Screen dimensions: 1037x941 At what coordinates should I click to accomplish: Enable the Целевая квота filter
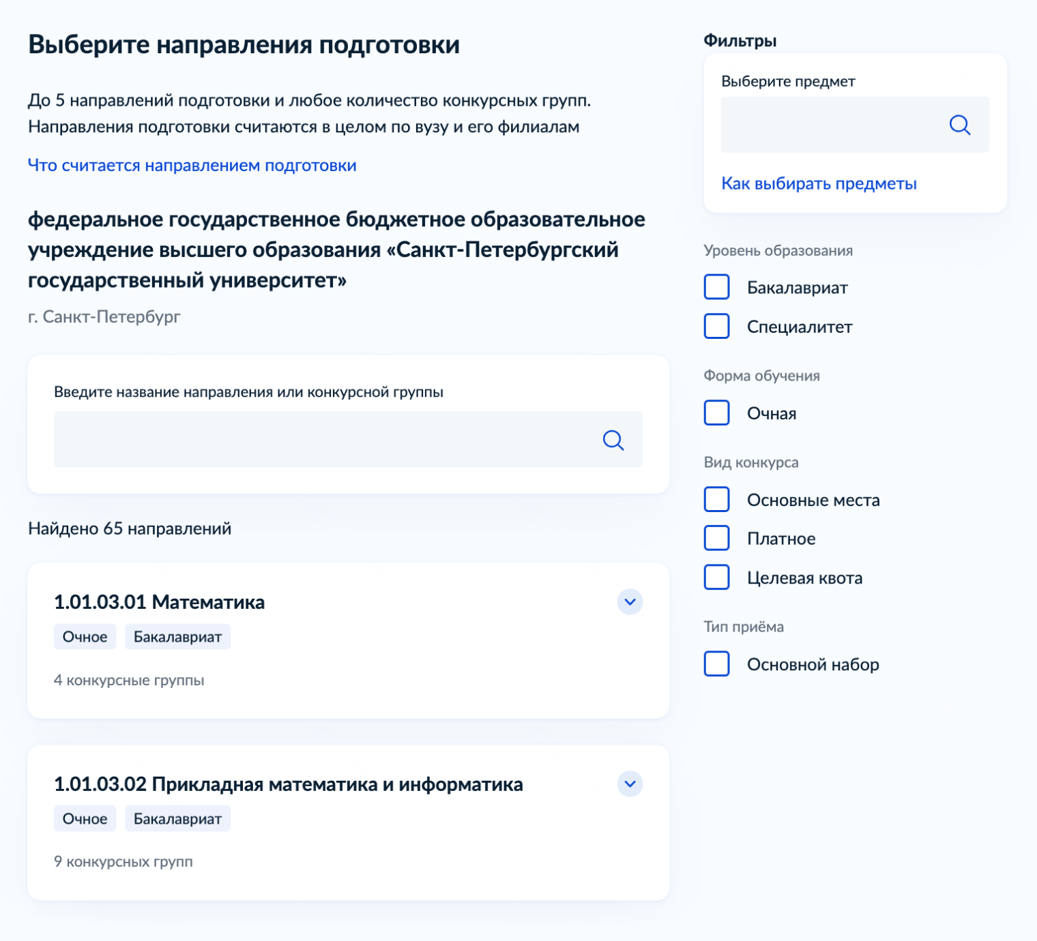[716, 577]
